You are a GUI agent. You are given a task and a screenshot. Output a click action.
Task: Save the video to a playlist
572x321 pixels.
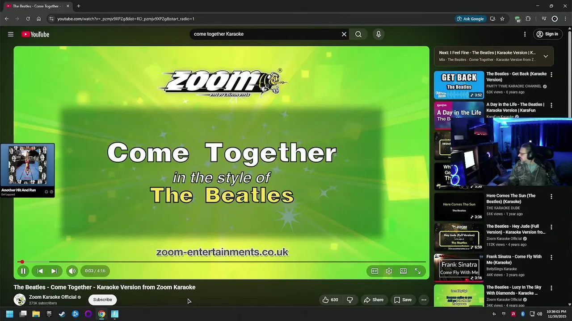(x=403, y=300)
